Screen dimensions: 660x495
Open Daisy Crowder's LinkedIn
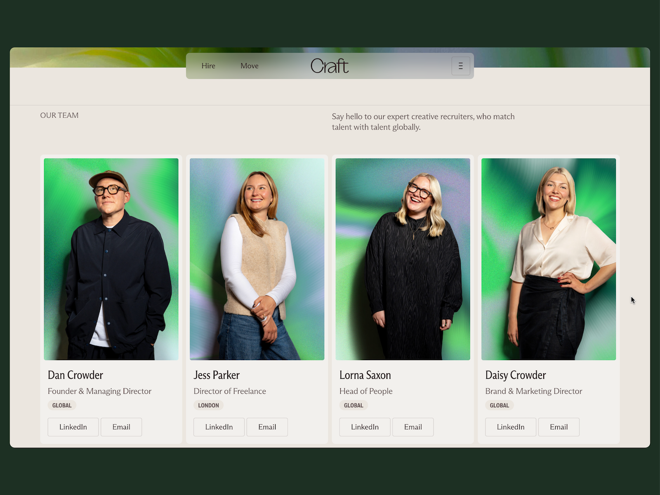click(510, 427)
